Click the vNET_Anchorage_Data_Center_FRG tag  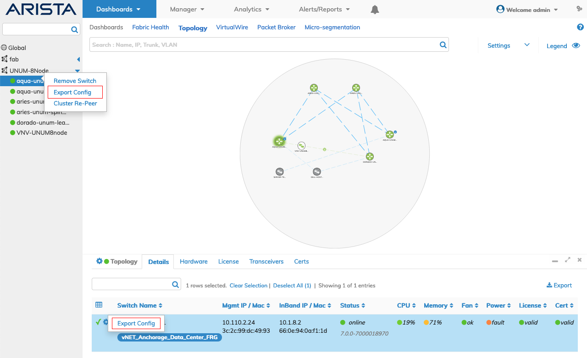click(x=170, y=337)
